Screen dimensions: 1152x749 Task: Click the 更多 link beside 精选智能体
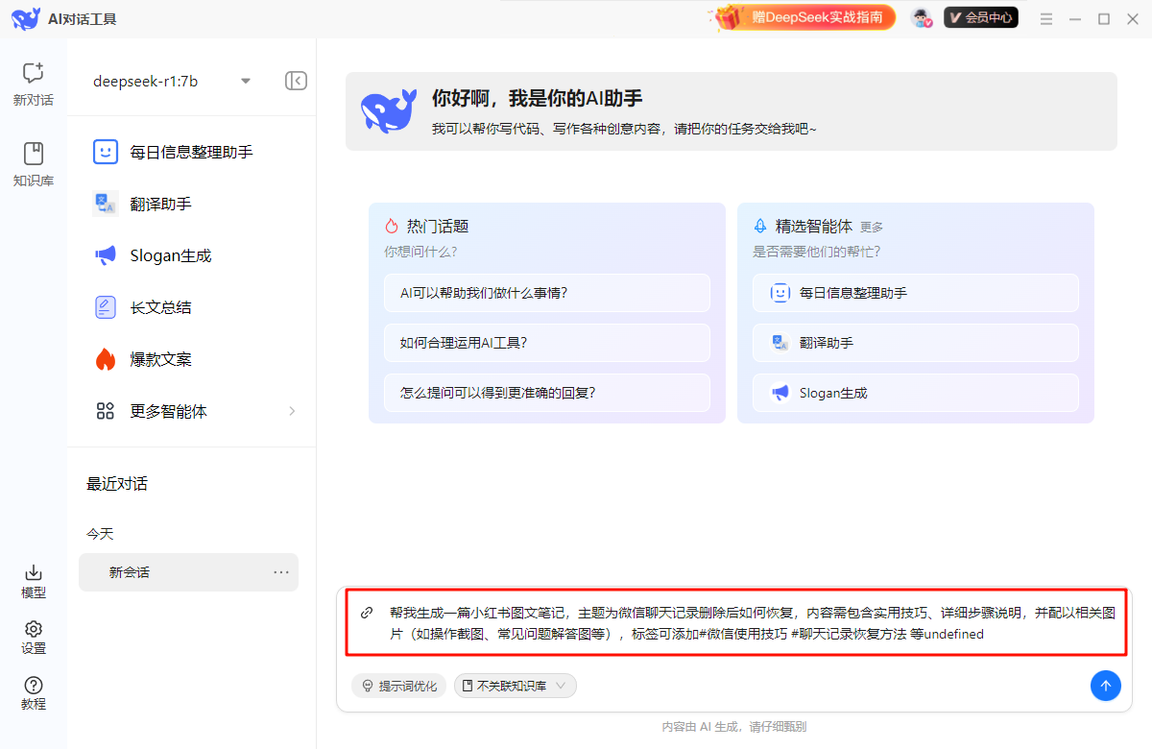click(x=870, y=226)
